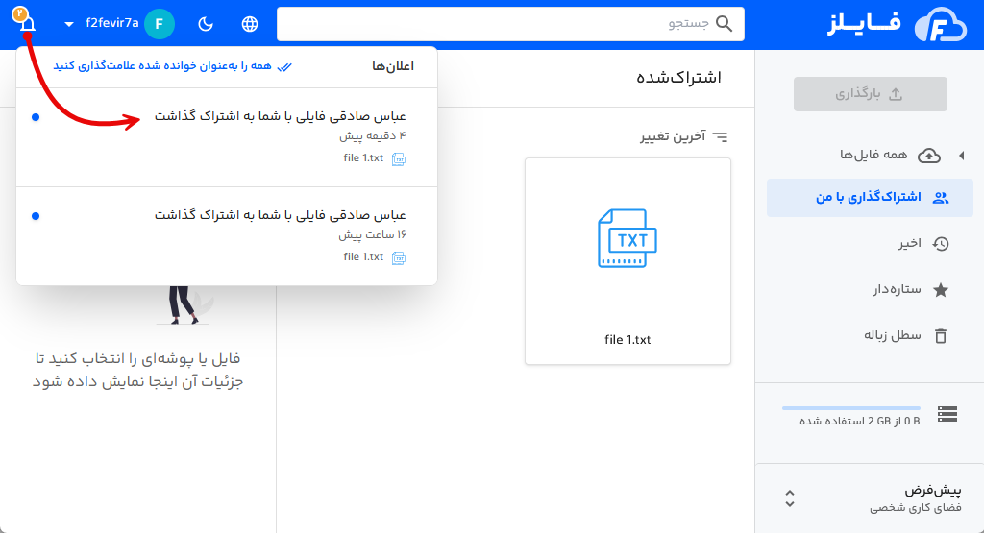
Task: Click file 1.txt in the ۱۶ ساعت پیش notification
Action: point(363,257)
